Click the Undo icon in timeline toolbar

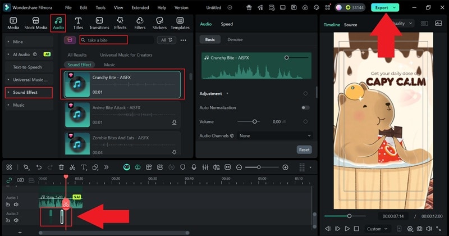point(39,167)
